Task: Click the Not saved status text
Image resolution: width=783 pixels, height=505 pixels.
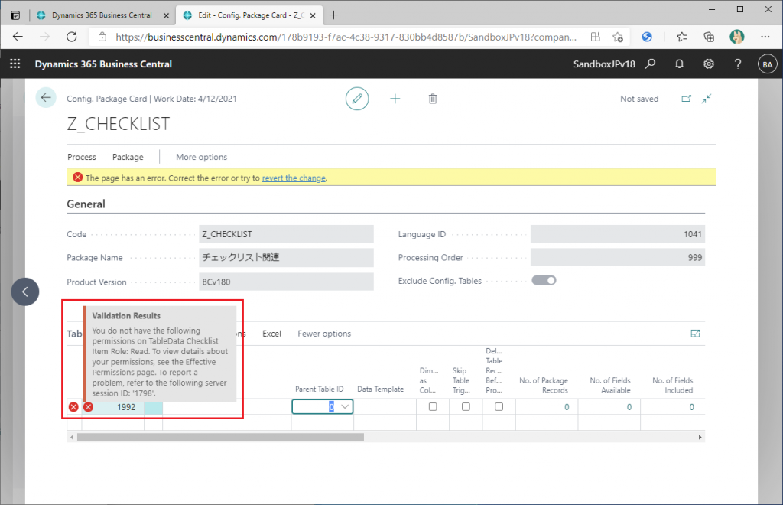Action: point(639,99)
